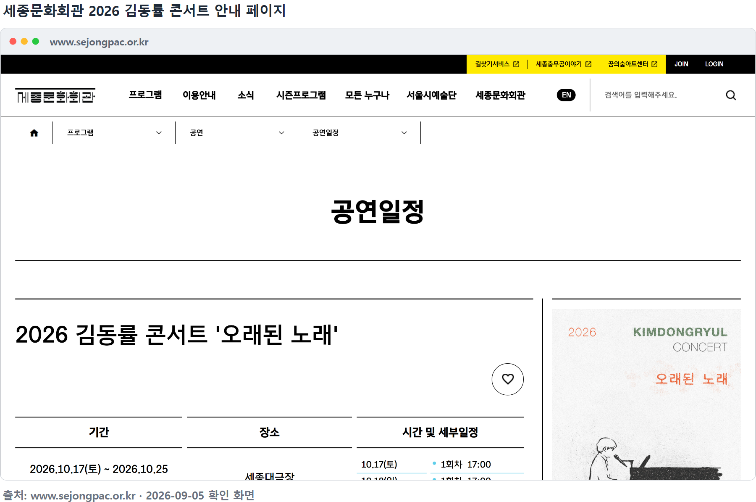Viewport: 756px width, 502px height.
Task: Select the 공연일정 page heading
Action: 378,211
